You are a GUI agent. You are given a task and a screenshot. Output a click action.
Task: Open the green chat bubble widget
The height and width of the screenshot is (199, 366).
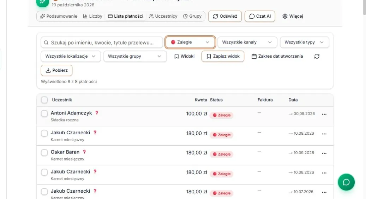click(346, 182)
